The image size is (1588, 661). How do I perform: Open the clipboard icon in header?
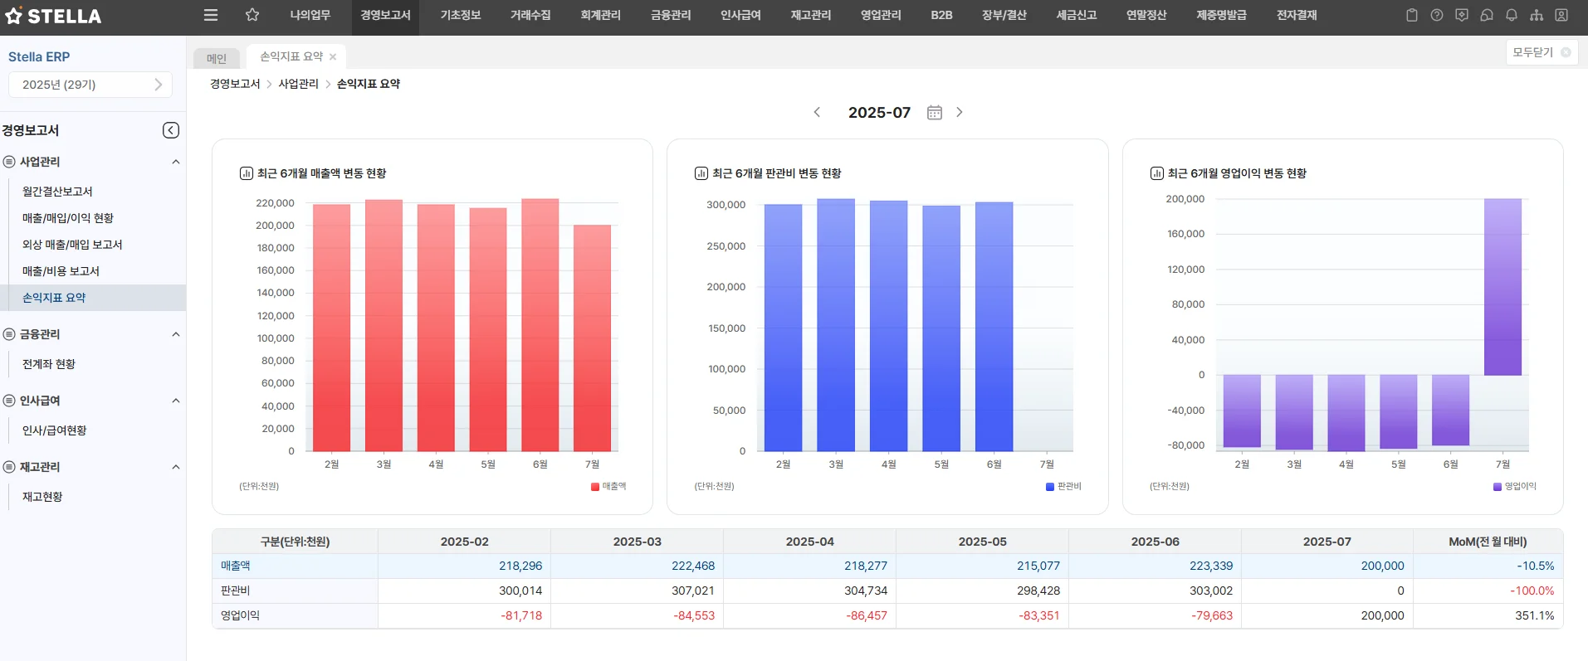tap(1411, 15)
